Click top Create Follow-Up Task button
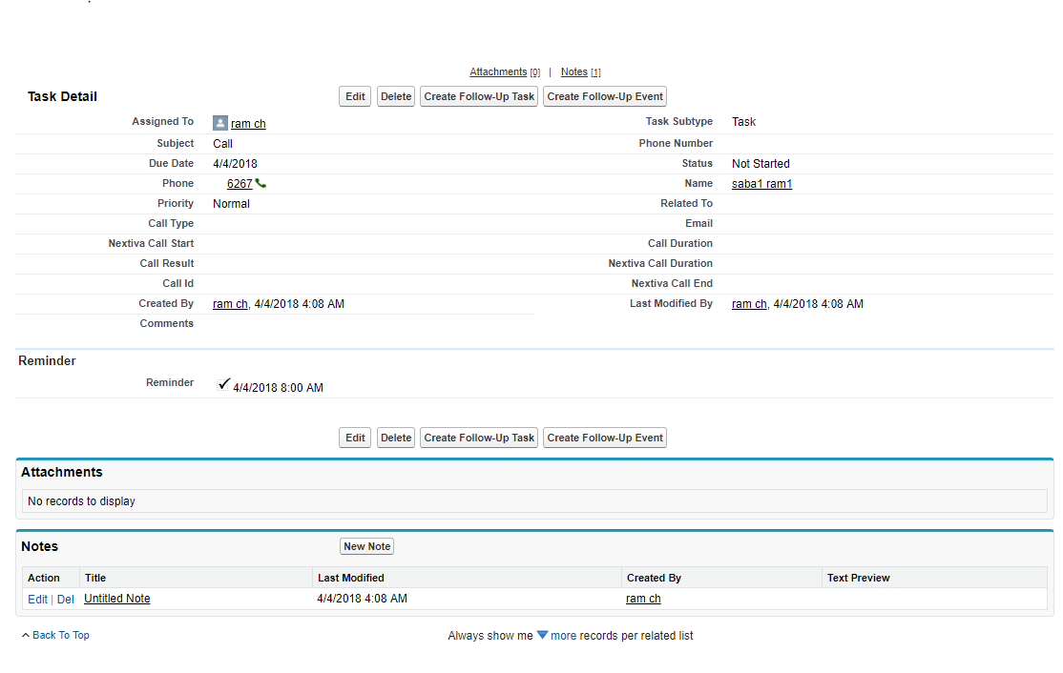The image size is (1063, 673). point(479,96)
